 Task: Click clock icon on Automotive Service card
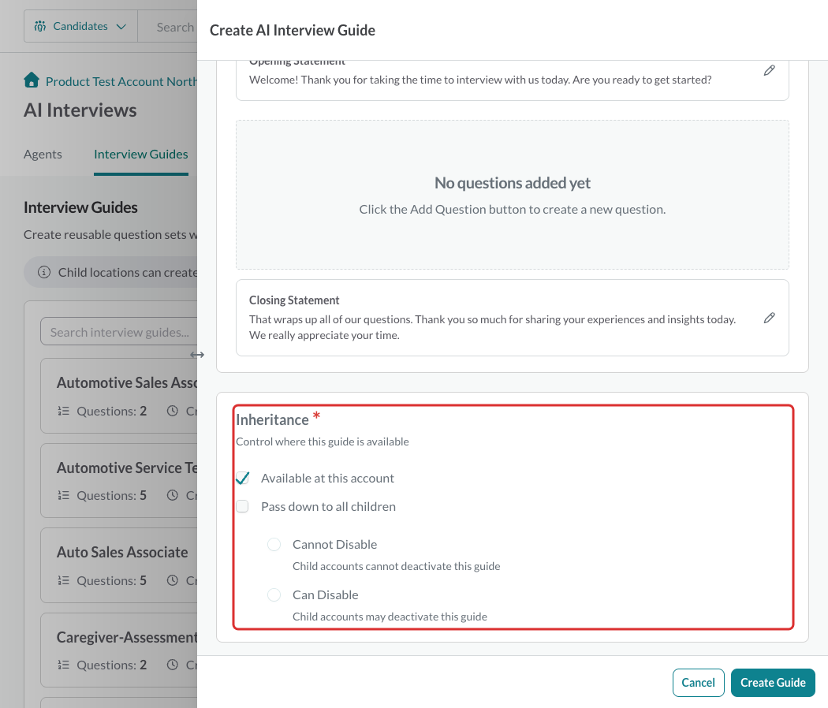(x=173, y=495)
